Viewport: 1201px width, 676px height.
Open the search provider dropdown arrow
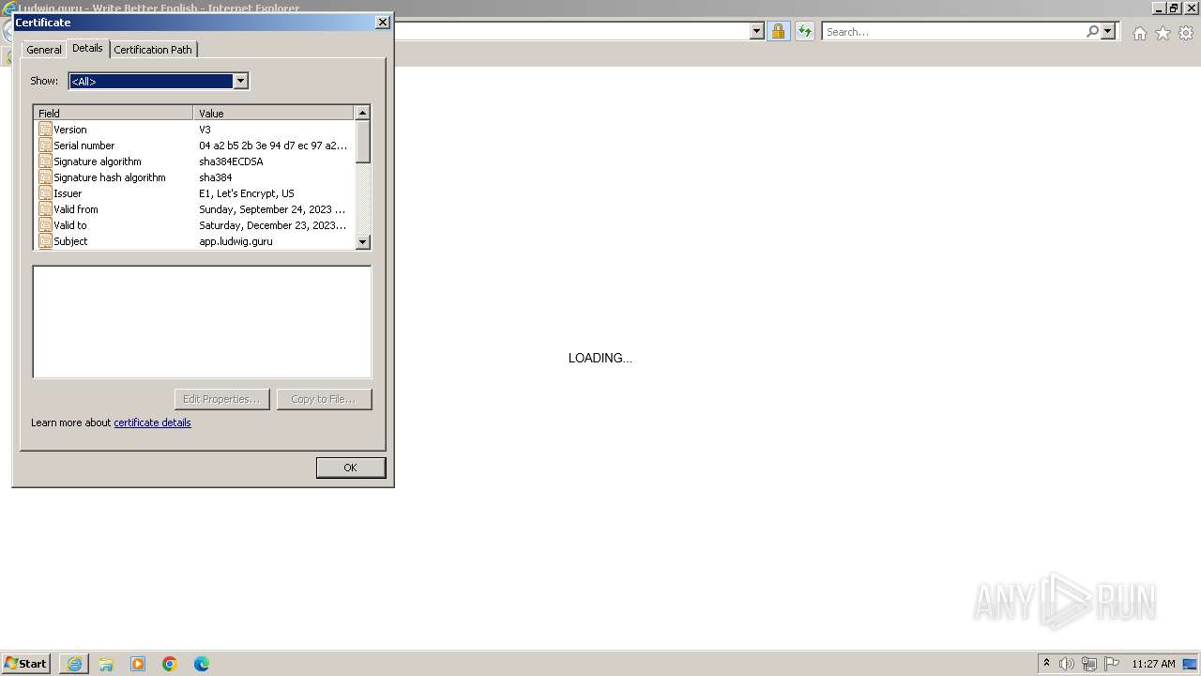click(1107, 32)
